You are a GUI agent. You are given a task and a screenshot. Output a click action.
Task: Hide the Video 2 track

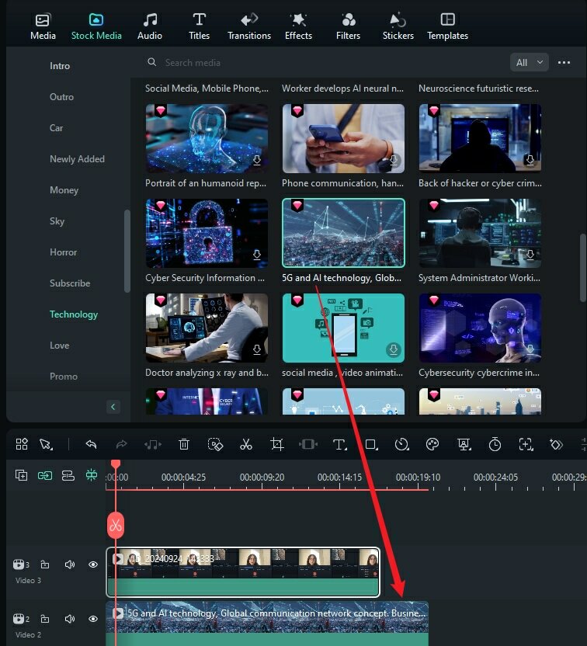tap(93, 619)
